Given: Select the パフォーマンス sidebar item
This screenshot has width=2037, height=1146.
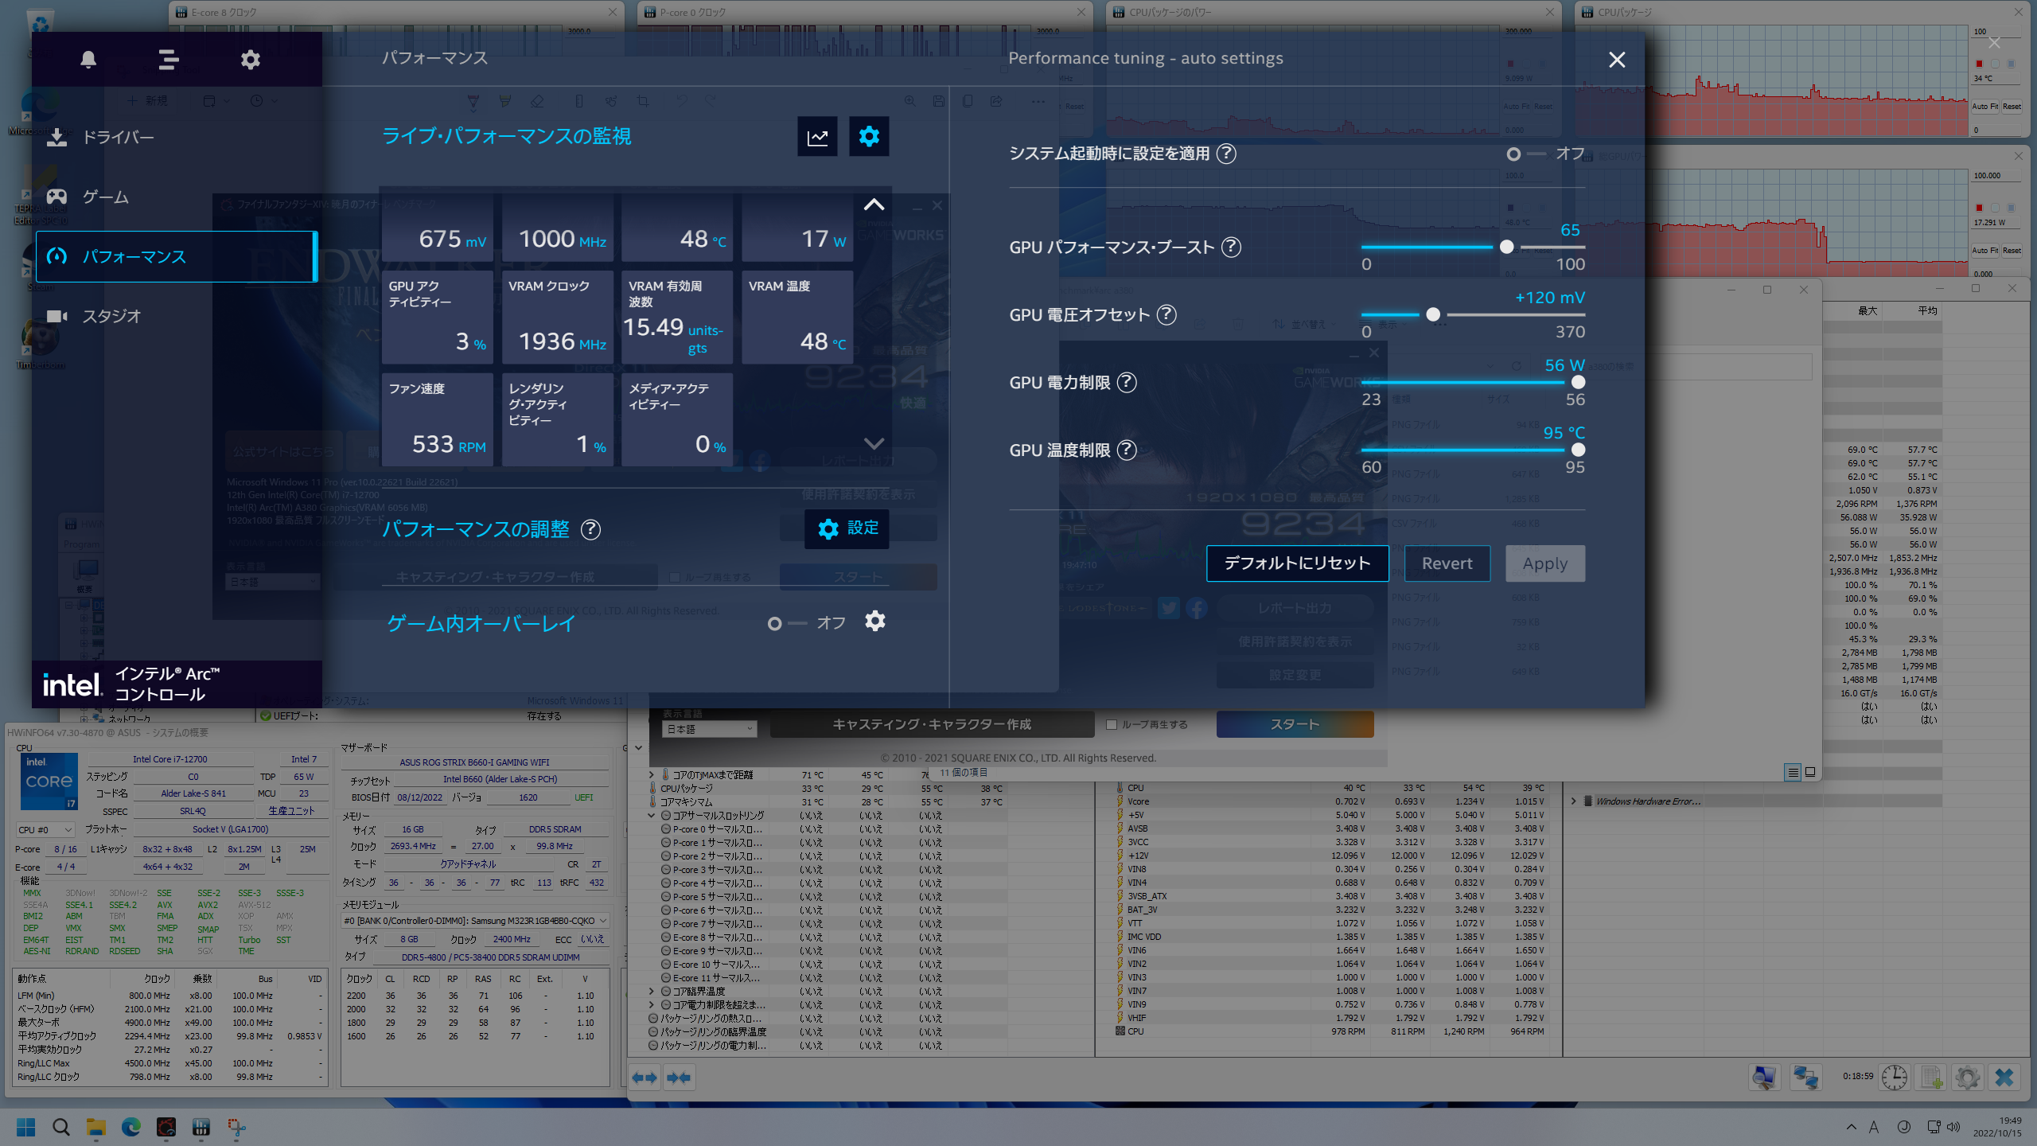Looking at the screenshot, I should tap(177, 256).
